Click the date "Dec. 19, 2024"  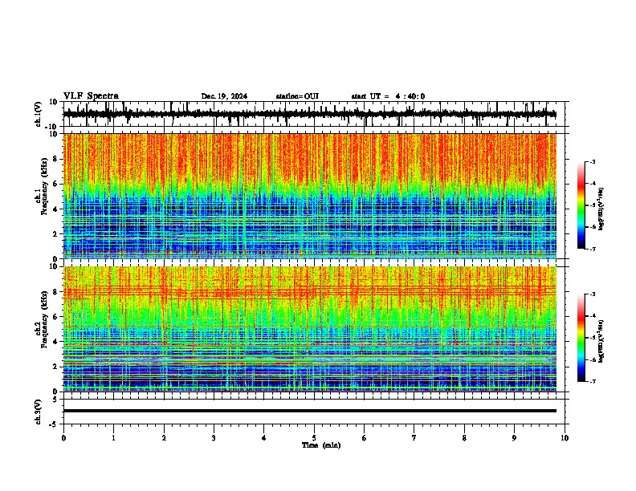(x=224, y=96)
